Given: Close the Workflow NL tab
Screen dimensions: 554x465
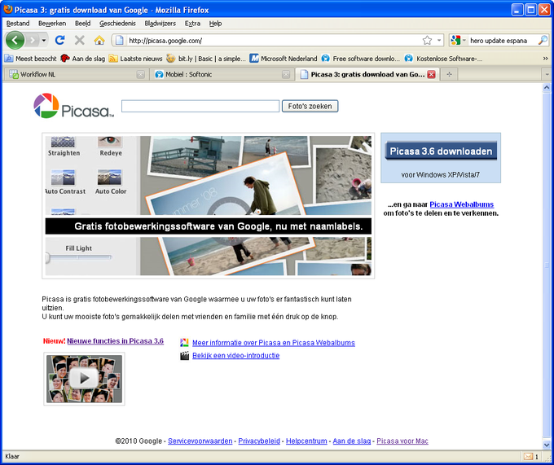Looking at the screenshot, I should [x=141, y=74].
